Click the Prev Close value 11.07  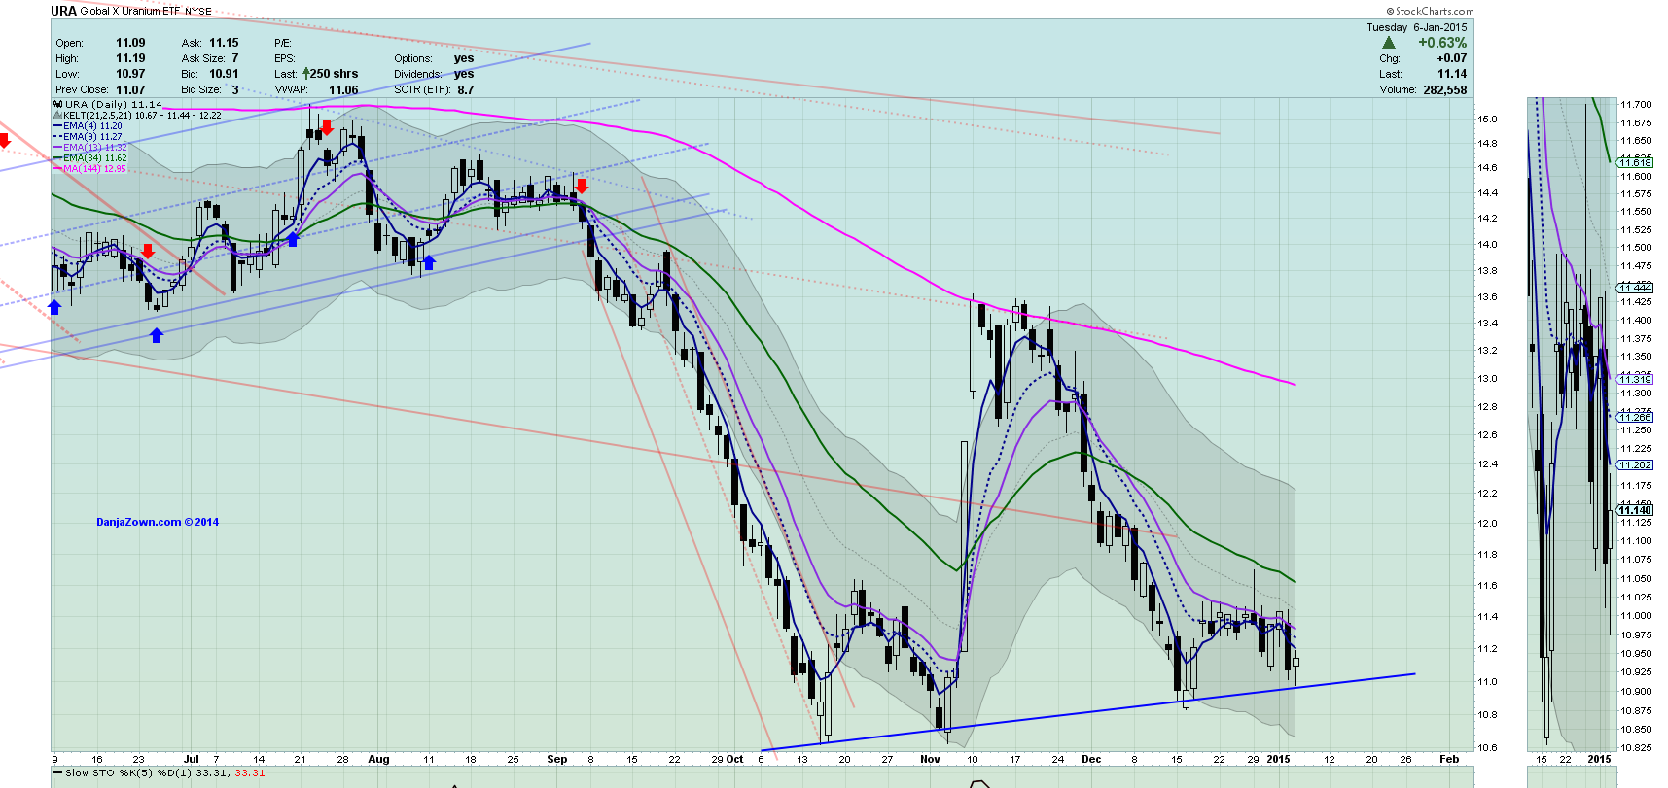(x=130, y=89)
